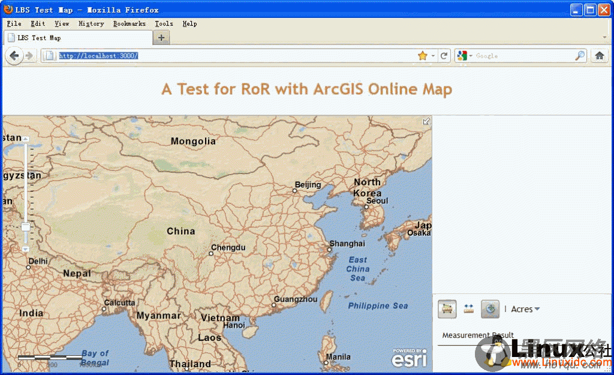
Task: Open a new tab with plus button
Action: click(x=161, y=38)
